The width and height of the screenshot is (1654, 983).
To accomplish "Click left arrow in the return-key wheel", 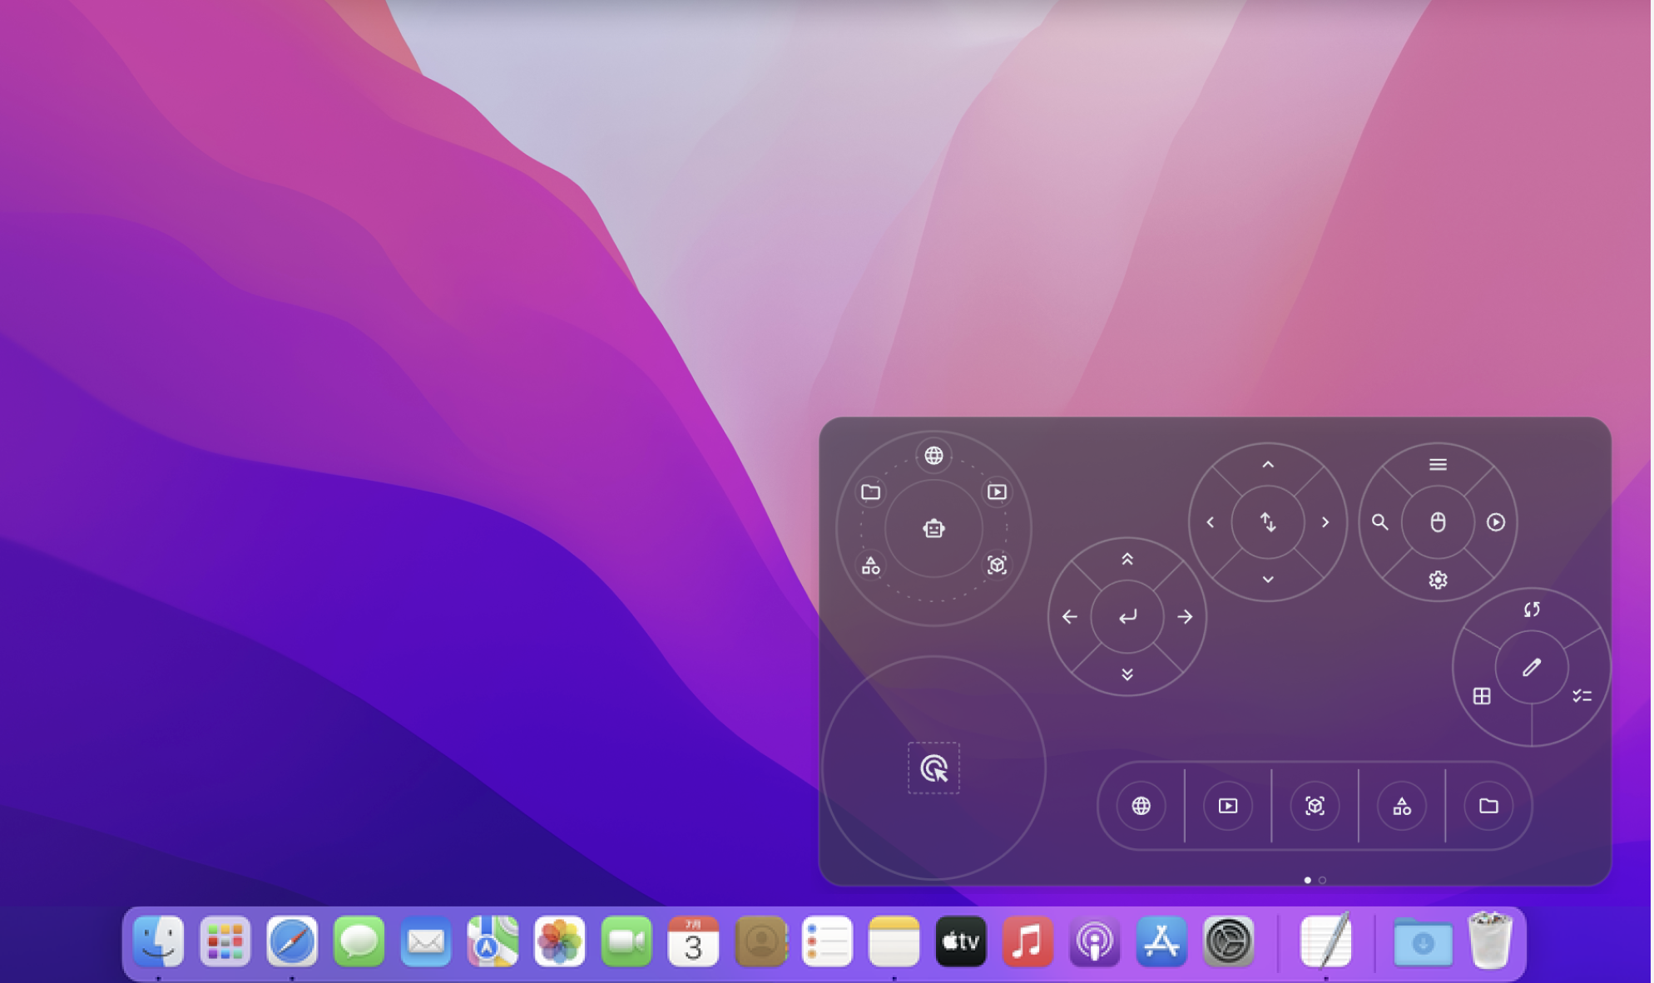I will click(1072, 618).
